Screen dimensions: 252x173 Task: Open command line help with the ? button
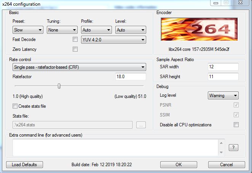pos(233,148)
